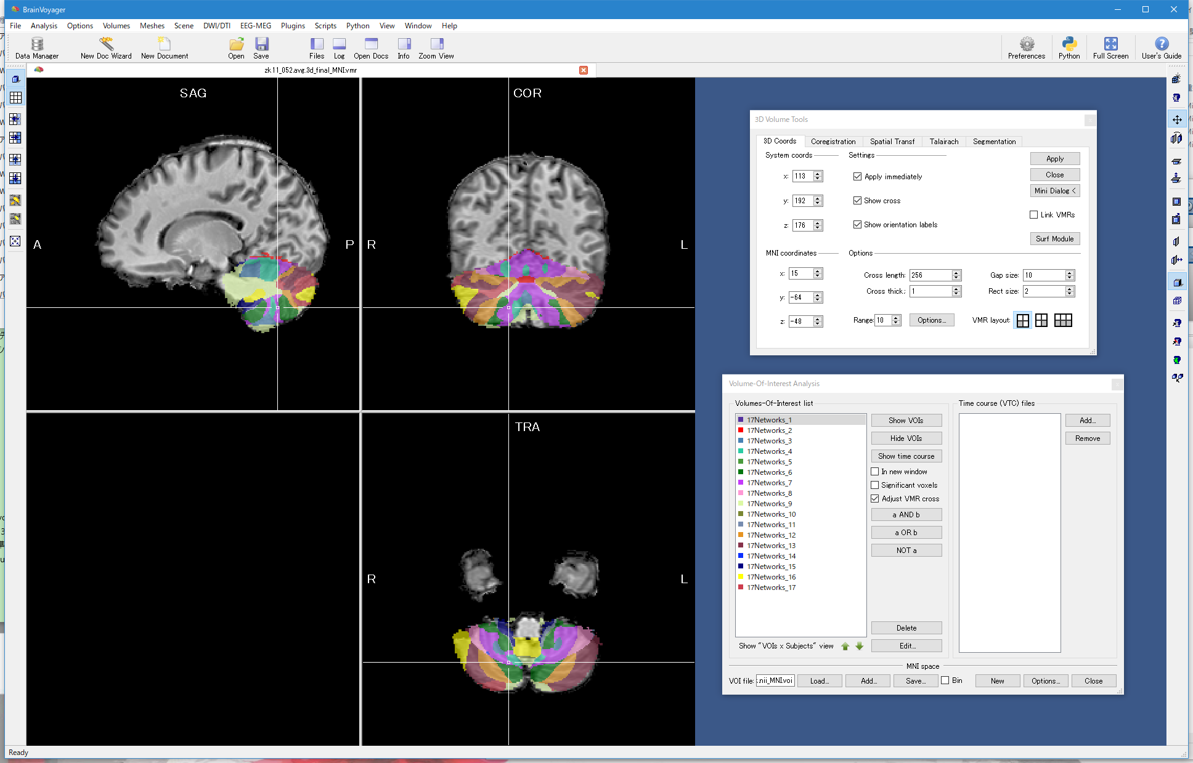
Task: Switch to Full Screen mode
Action: pyautogui.click(x=1110, y=47)
